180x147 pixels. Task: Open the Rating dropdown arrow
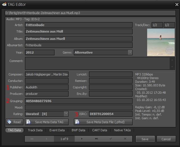click(x=66, y=114)
